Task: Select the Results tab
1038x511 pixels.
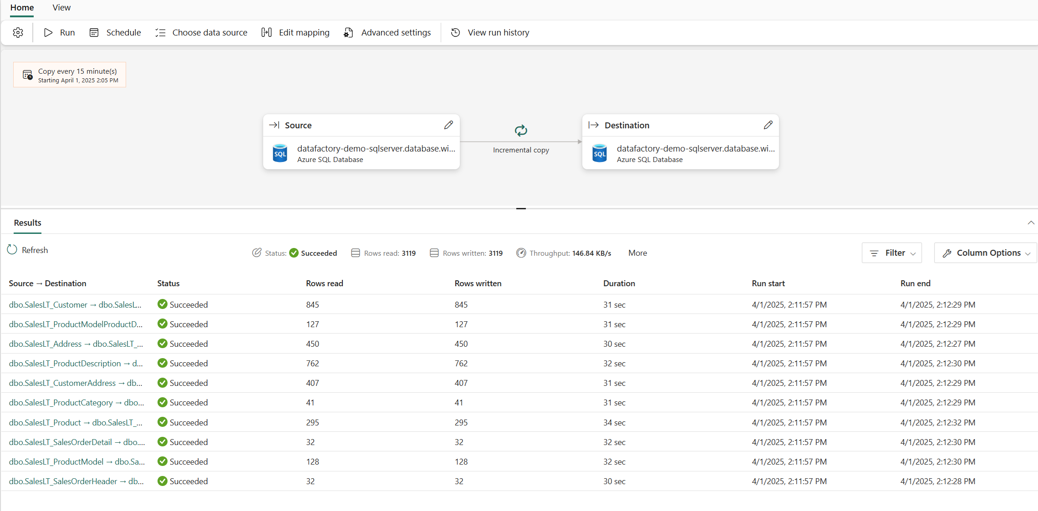Action: click(27, 223)
